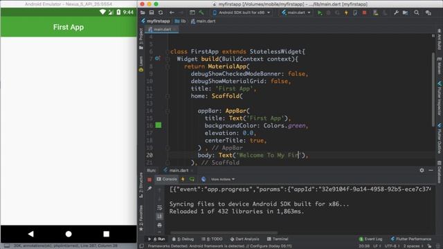Toggle soft-wrap icon in console gutter
443x249 pixels.
[x=160, y=207]
